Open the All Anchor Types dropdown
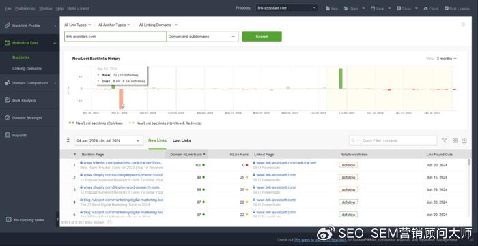This screenshot has height=246, width=478. pos(114,25)
